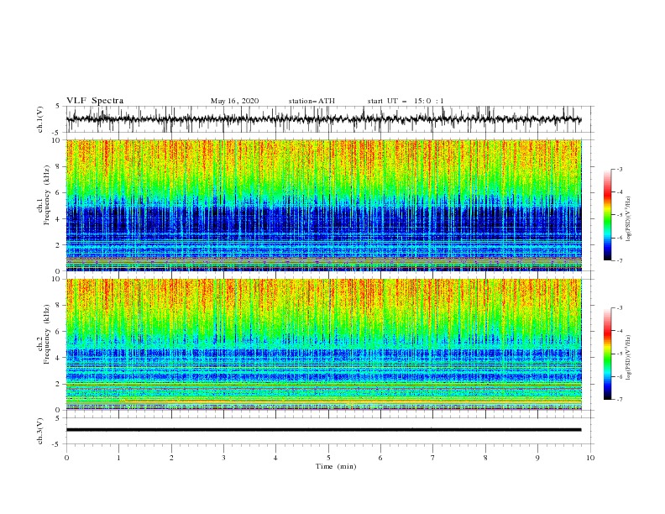This screenshot has width=665, height=514.
Task: Click the '-6' tick on ch.2 colour bar
Action: (620, 376)
